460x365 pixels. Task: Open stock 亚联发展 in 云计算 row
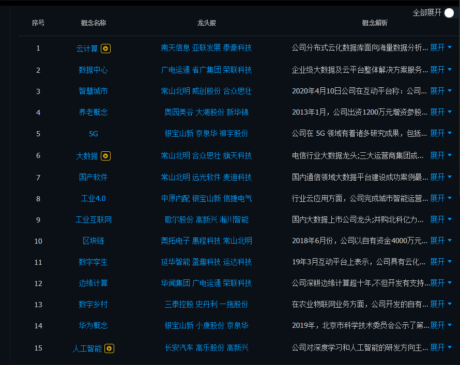pyautogui.click(x=206, y=47)
